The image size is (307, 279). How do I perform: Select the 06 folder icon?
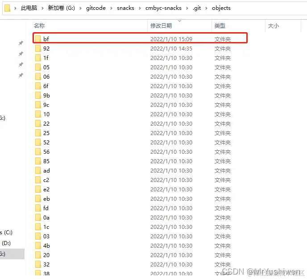pos(38,76)
